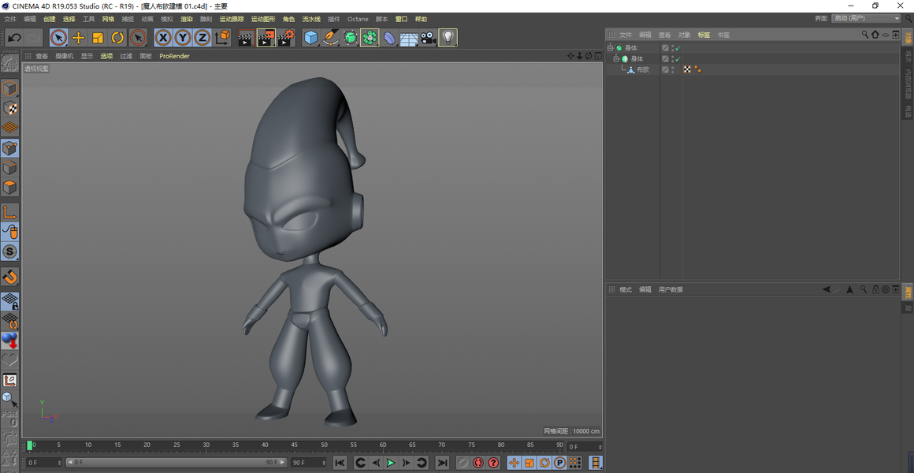Collapse the top 身体 tree node
This screenshot has width=914, height=473.
pyautogui.click(x=610, y=48)
